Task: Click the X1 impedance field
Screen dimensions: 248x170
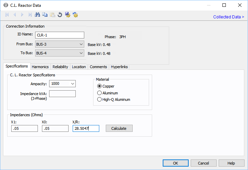Action: [x=25, y=128]
